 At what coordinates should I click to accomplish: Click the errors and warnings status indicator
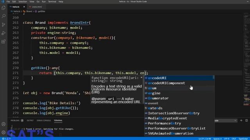coord(6,138)
